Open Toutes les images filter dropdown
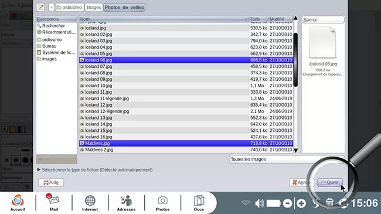381x214 pixels. [287, 159]
